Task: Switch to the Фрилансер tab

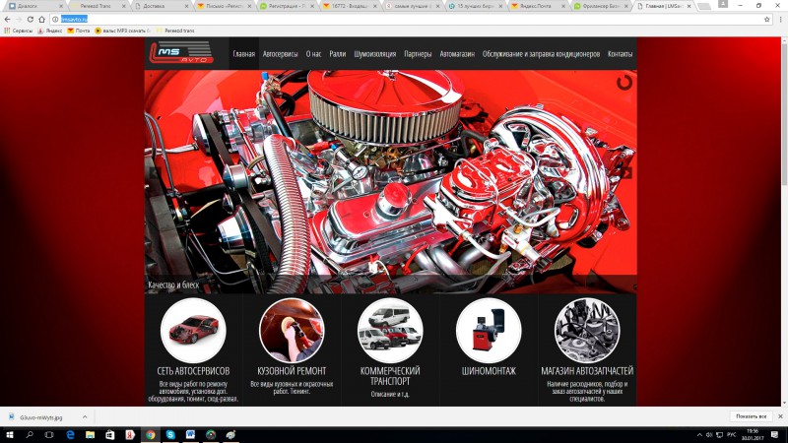Action: coord(600,6)
